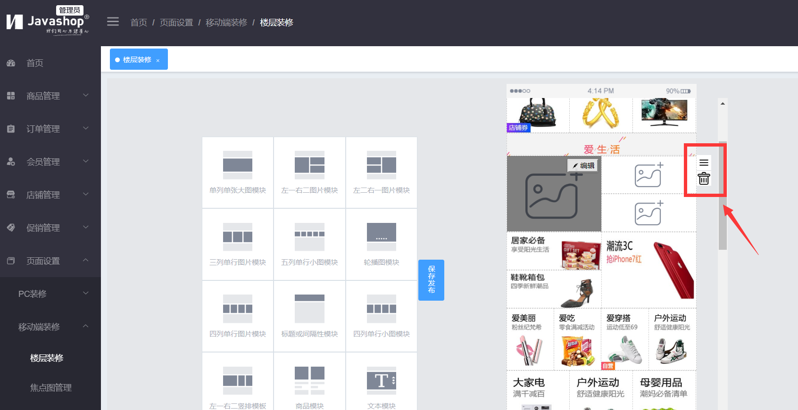Click the 大家电 满千减百 tile
The height and width of the screenshot is (410, 798).
[x=538, y=390]
